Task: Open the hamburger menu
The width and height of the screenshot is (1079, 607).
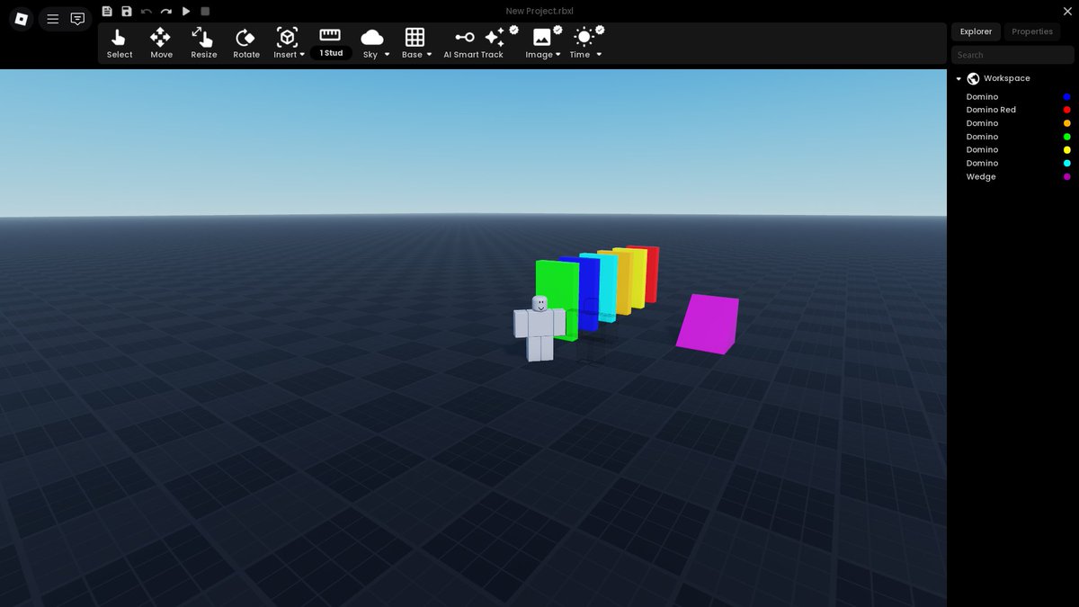Action: click(53, 19)
